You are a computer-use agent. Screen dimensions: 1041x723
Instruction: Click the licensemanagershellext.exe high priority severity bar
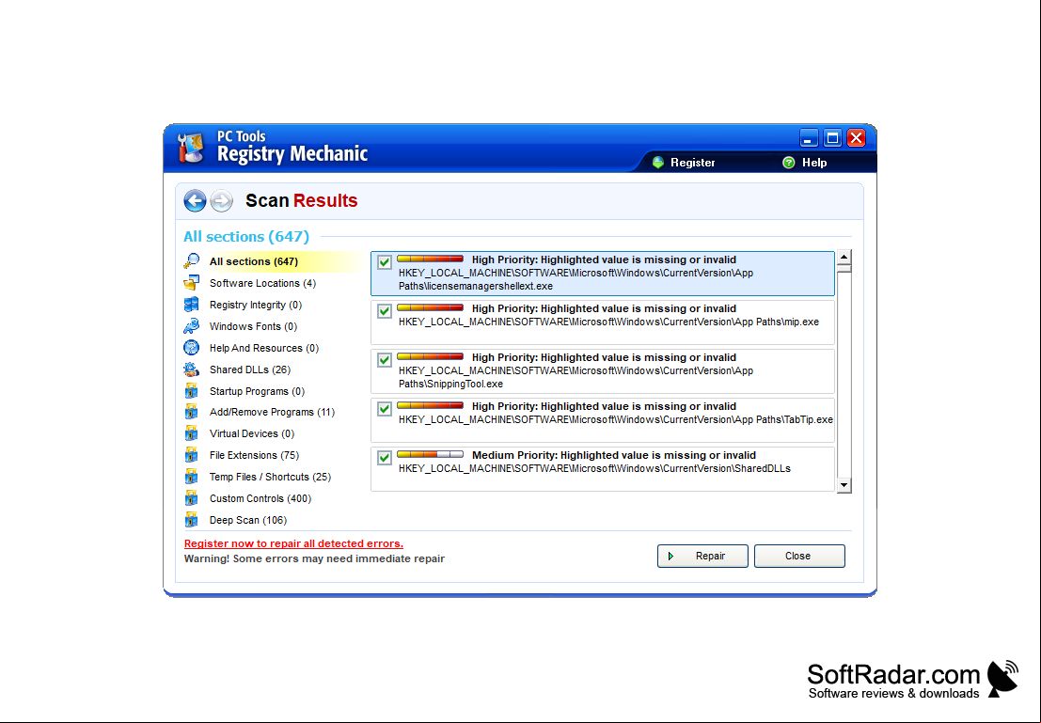tap(430, 259)
